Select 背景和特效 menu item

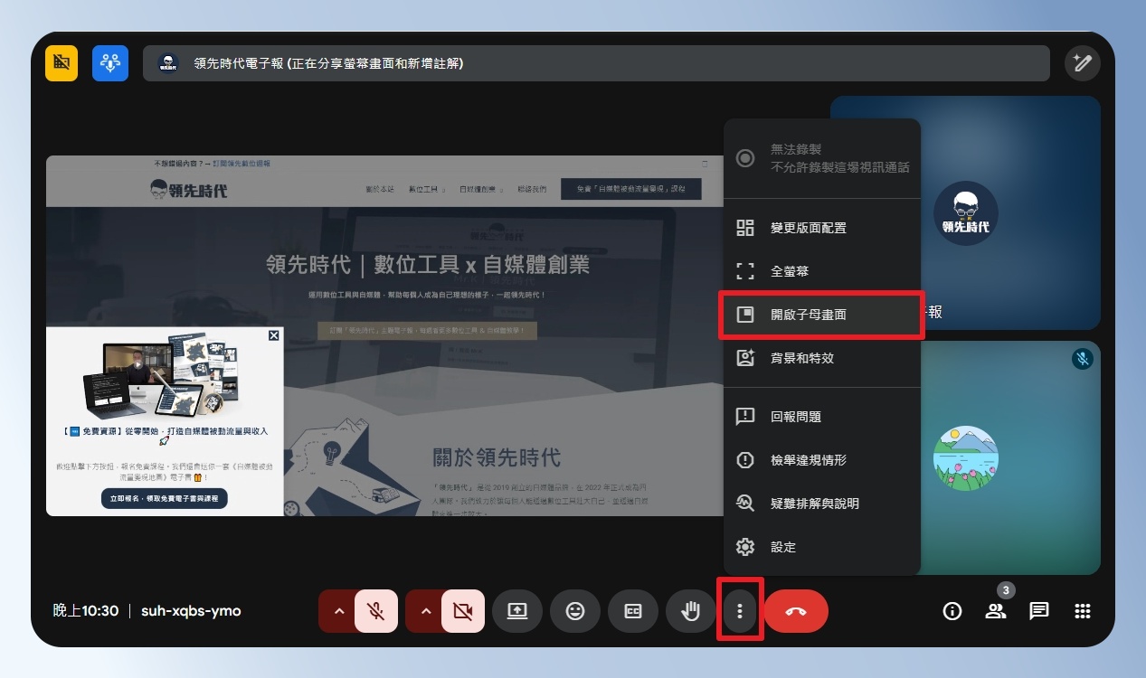click(821, 358)
